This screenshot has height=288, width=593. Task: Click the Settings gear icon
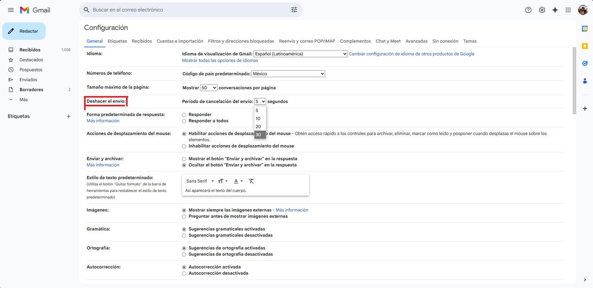click(541, 10)
